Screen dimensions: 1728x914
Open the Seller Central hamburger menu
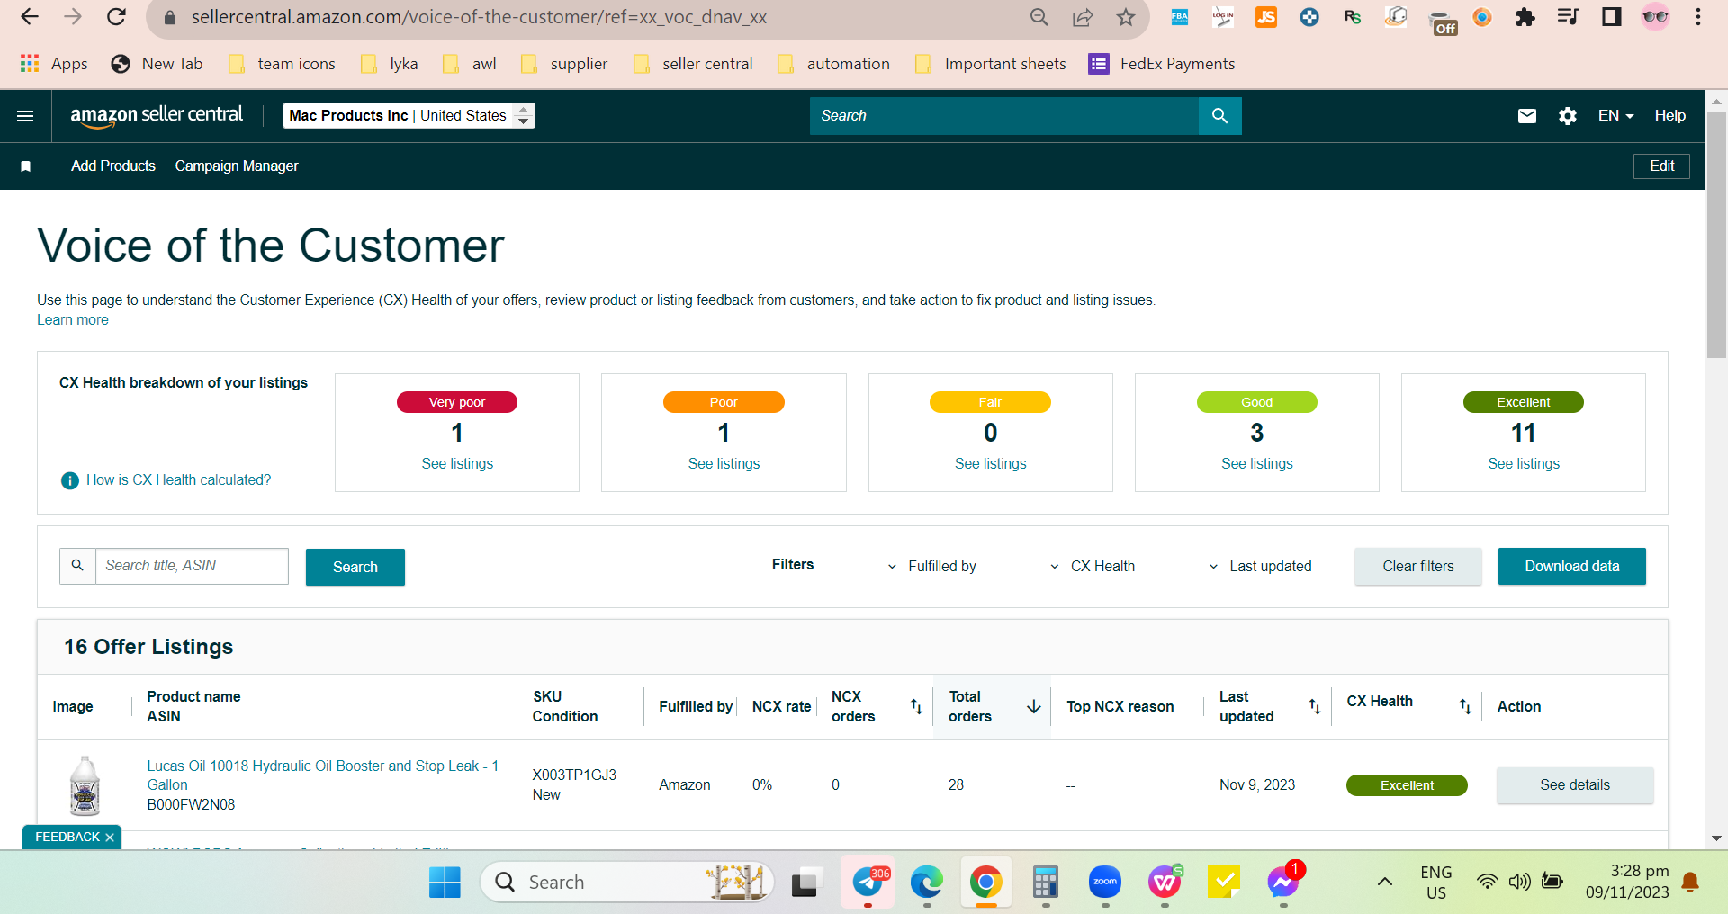point(25,116)
